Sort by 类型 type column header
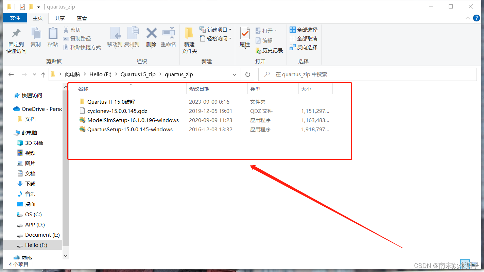The image size is (484, 272). (x=255, y=89)
